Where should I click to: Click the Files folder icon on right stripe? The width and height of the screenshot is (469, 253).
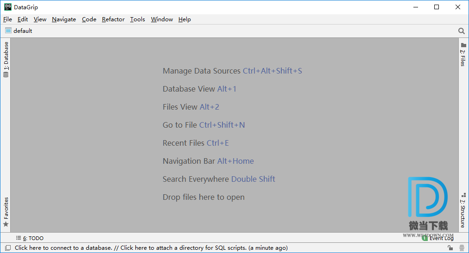point(463,45)
